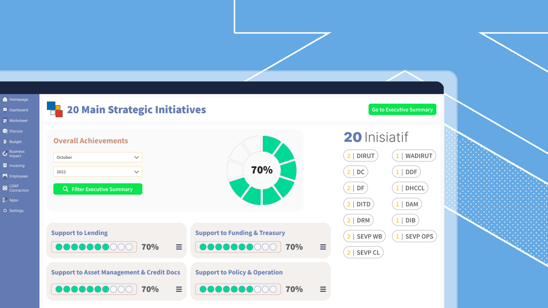Screen dimensions: 548x308
Task: Click Filter Executive Summary button
Action: pyautogui.click(x=98, y=189)
